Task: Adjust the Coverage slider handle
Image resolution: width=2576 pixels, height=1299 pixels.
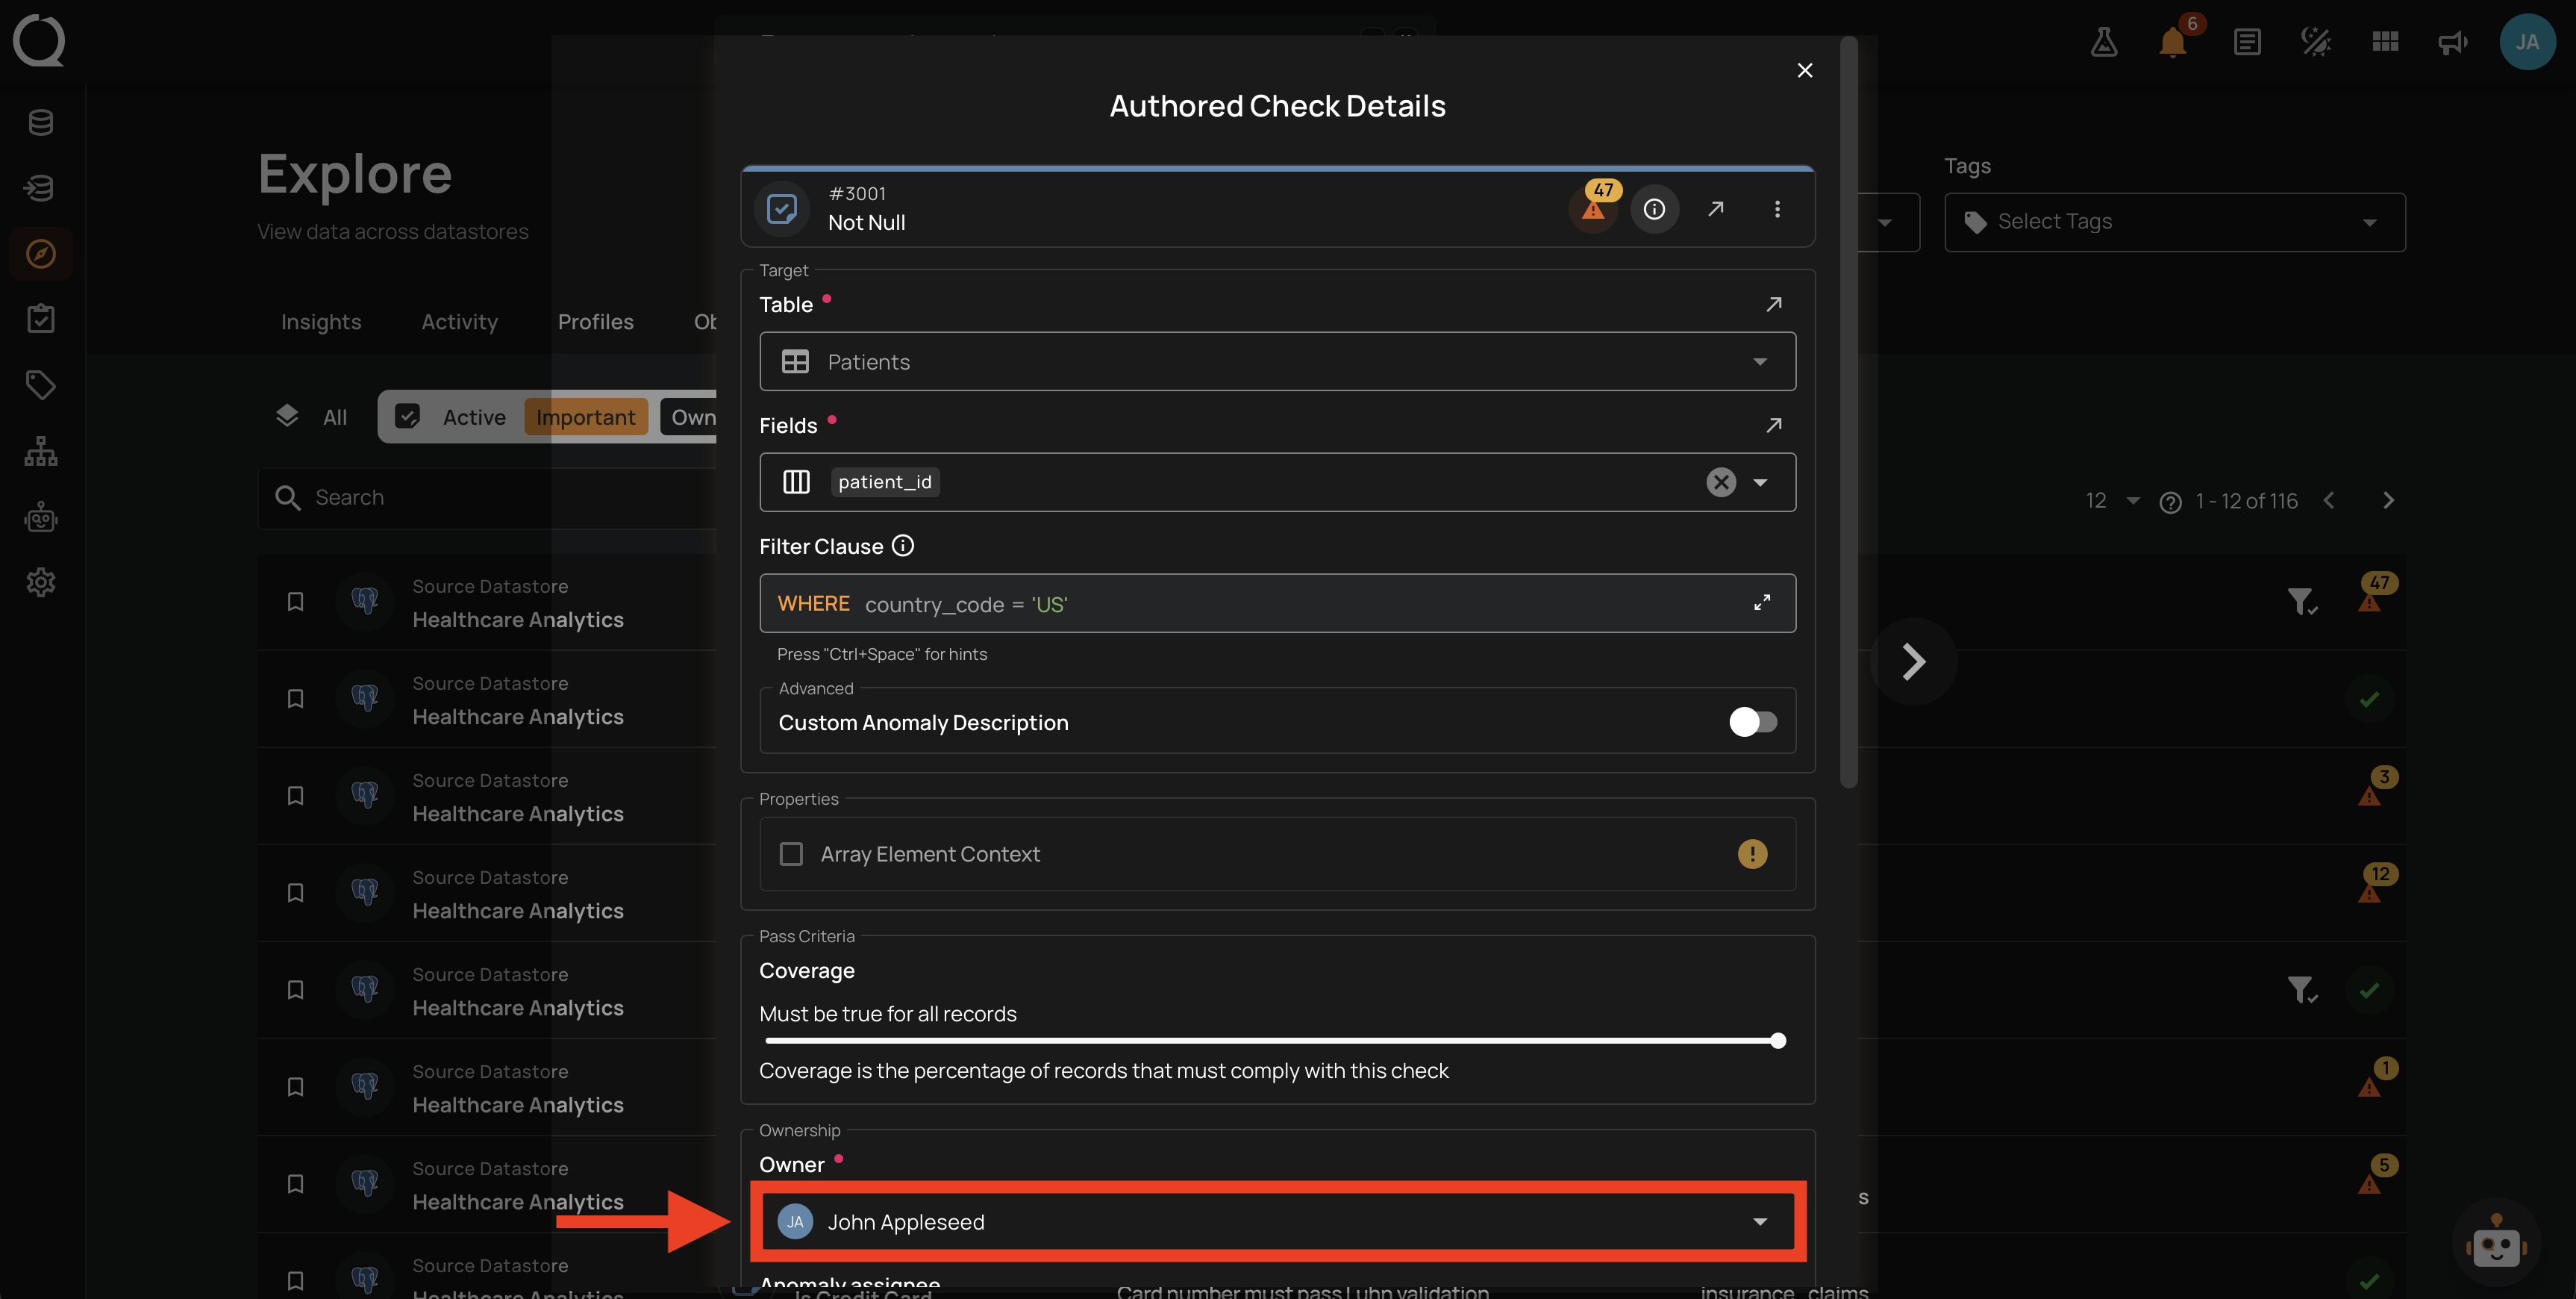Action: pos(1777,1041)
